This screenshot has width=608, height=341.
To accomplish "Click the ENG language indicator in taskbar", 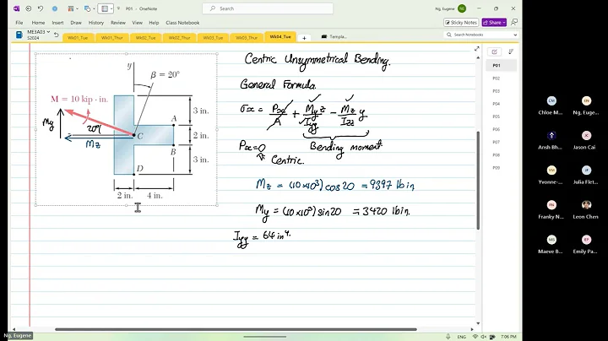I will (461, 337).
